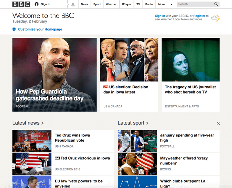Click the weather cloud icon

coord(215,18)
